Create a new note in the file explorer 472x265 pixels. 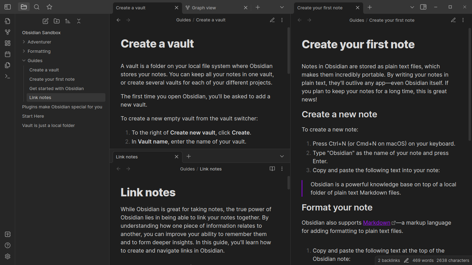(x=45, y=21)
